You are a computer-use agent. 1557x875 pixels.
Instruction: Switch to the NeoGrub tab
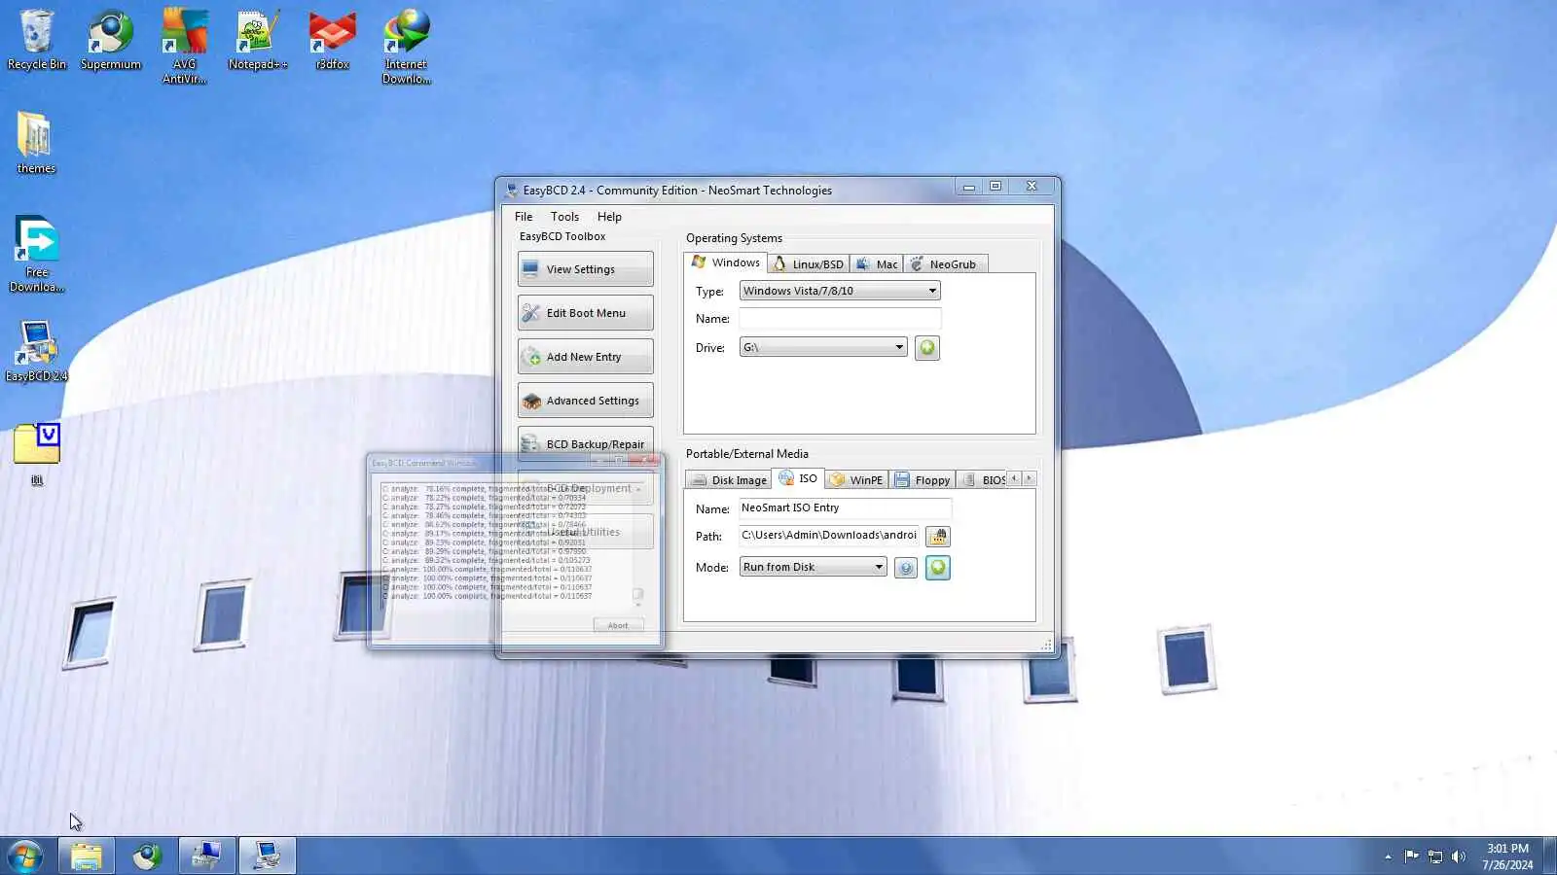[945, 264]
